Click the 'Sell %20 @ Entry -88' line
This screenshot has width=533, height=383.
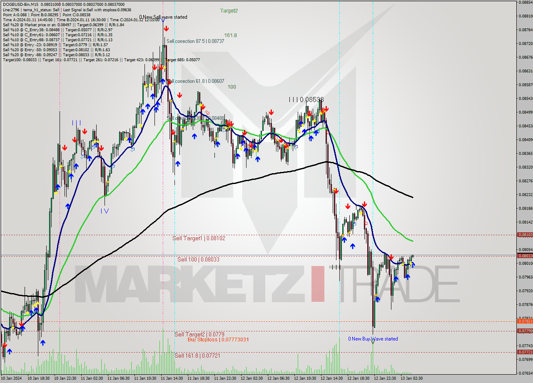coord(56,55)
